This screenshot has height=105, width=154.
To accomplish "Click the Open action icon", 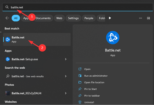I will [80, 69].
